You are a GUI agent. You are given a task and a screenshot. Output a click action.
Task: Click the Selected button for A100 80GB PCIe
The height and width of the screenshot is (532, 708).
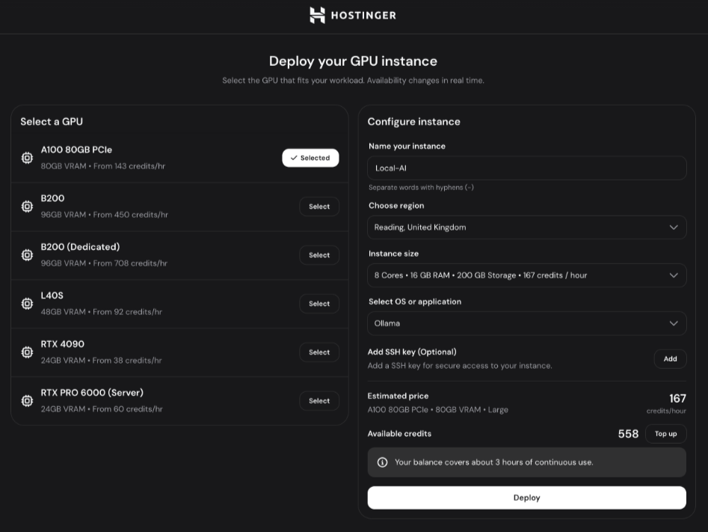(310, 158)
